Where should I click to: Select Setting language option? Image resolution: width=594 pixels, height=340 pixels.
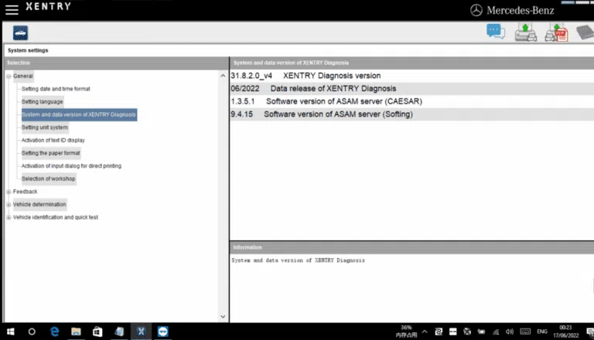43,101
